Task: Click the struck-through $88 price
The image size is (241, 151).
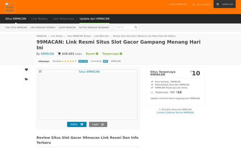Action: pyautogui.click(x=172, y=92)
